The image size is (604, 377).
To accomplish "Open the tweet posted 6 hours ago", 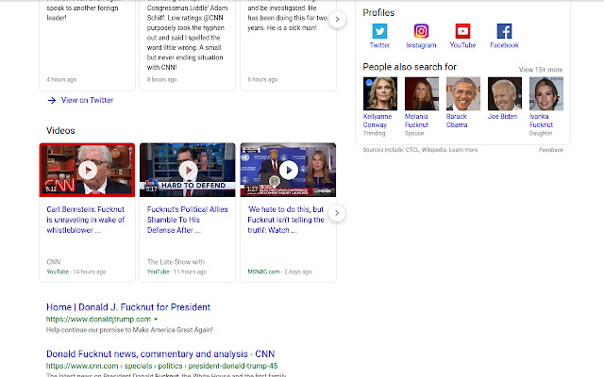I will point(288,45).
